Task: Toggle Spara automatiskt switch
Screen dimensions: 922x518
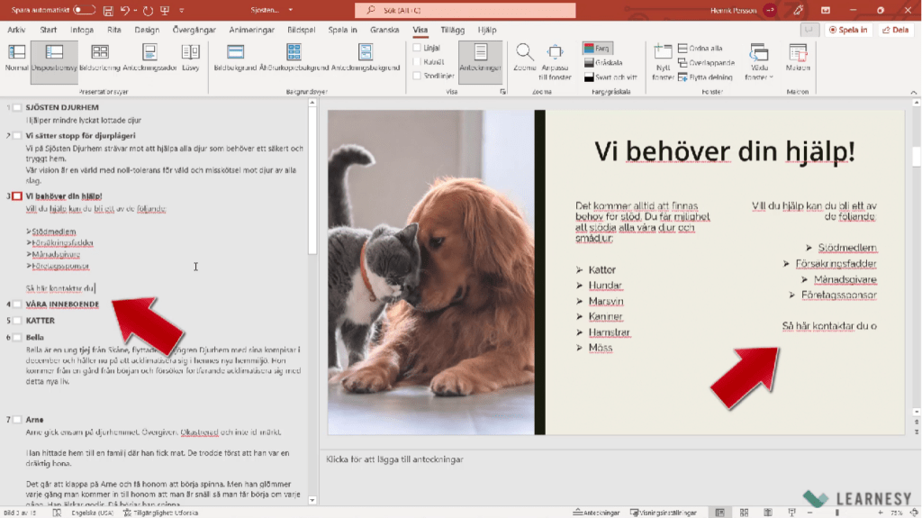Action: (x=84, y=11)
